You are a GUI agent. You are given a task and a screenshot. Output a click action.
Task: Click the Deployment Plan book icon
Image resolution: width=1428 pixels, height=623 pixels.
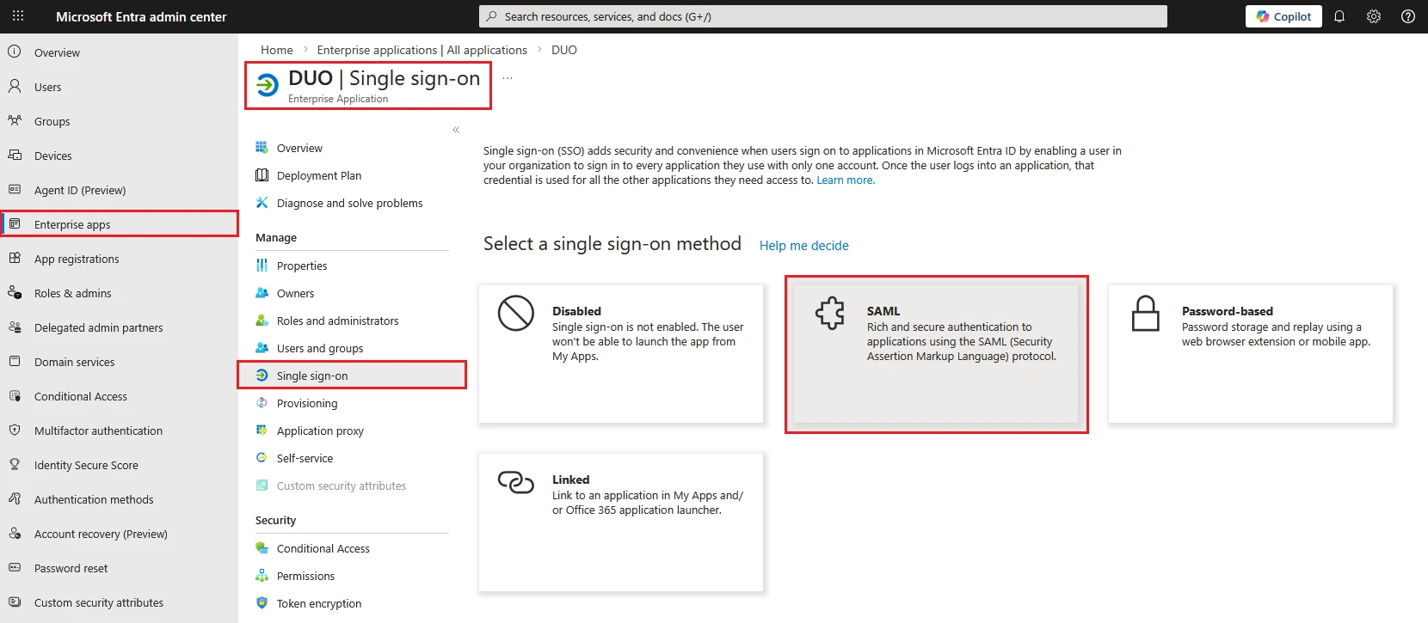262,175
